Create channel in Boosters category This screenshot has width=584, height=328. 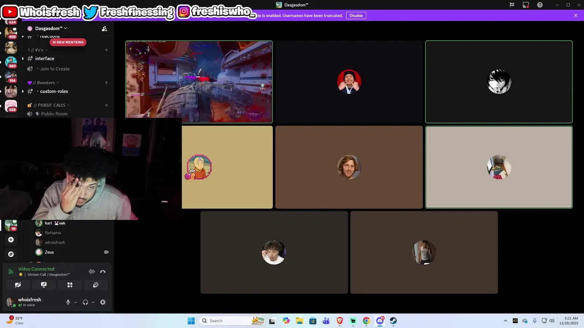click(106, 82)
